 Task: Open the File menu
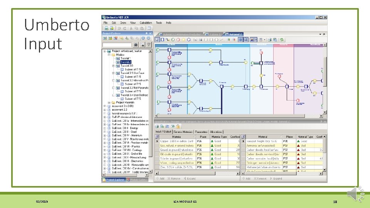coord(106,23)
